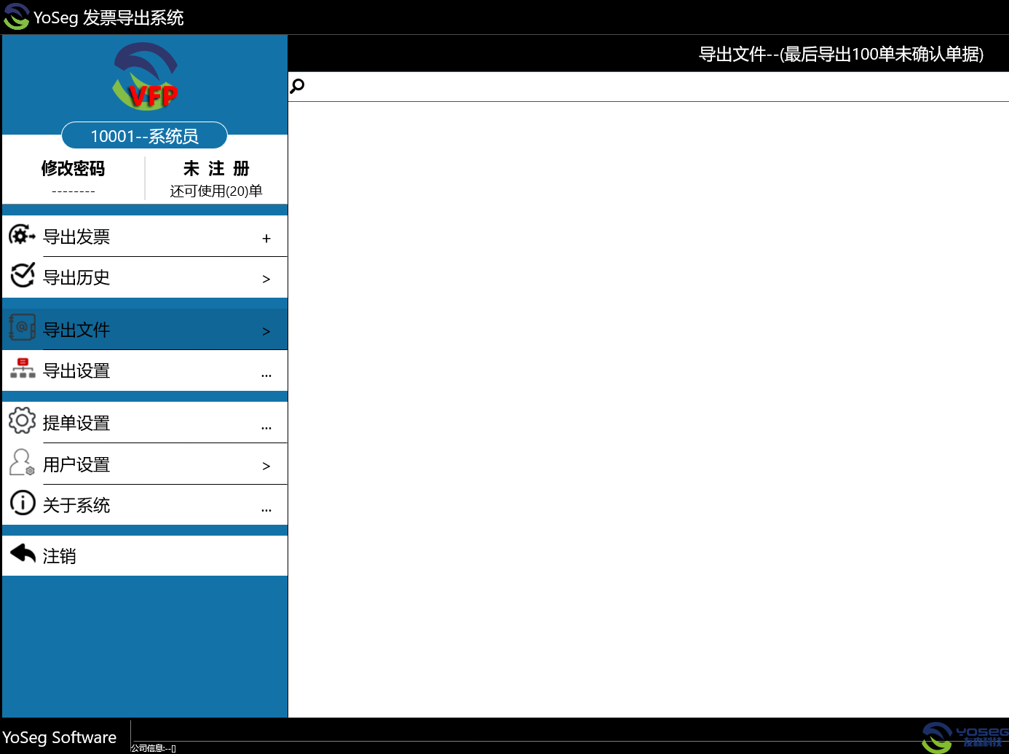The height and width of the screenshot is (754, 1009).
Task: Open the 提单设置 menu entry
Action: point(76,424)
